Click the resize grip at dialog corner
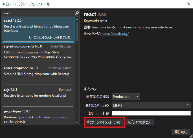193x138 pixels. pos(191,136)
